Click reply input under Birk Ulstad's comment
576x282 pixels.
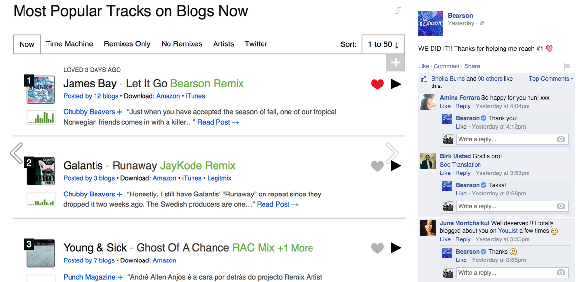(506, 206)
